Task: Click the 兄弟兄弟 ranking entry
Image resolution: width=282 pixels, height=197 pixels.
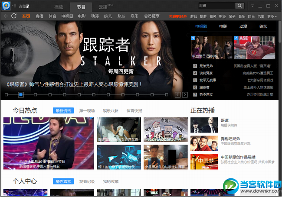Action: coord(206,66)
